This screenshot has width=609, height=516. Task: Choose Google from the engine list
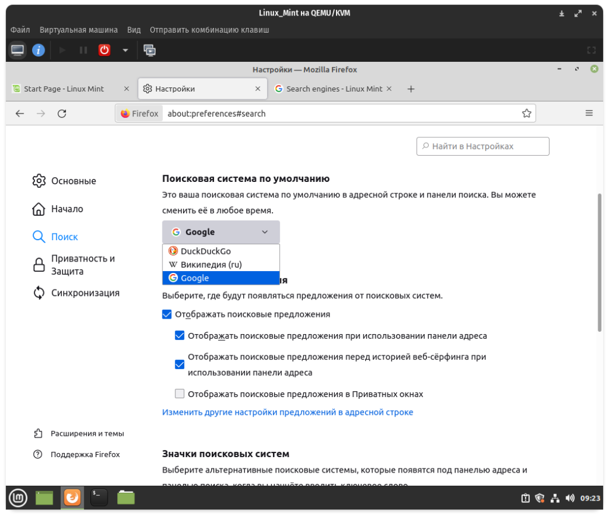(221, 278)
